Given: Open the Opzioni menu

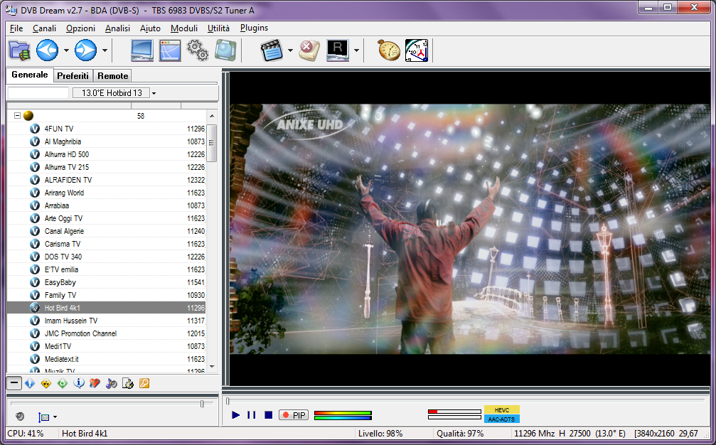Looking at the screenshot, I should click(x=80, y=28).
